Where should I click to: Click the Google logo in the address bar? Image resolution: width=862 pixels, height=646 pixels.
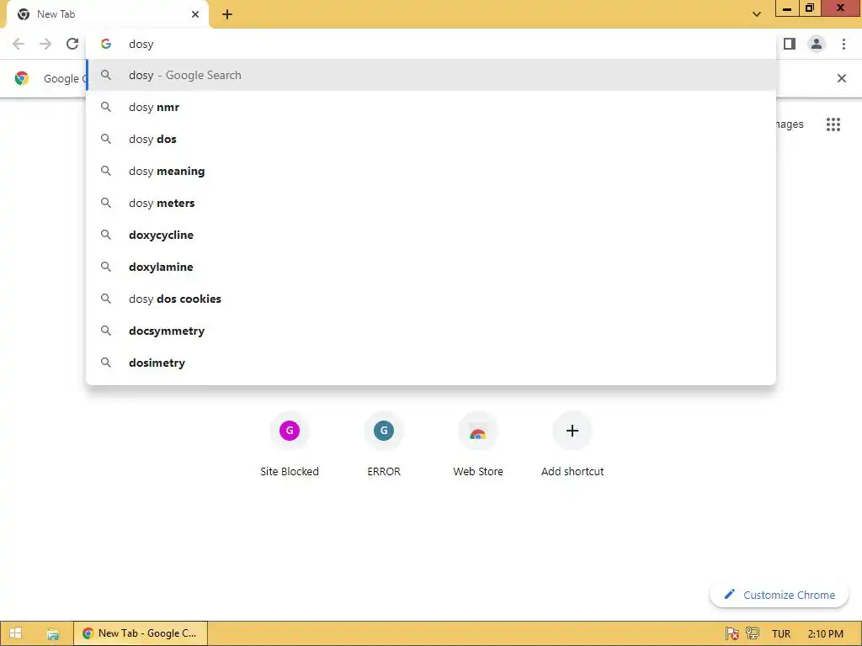pos(106,44)
